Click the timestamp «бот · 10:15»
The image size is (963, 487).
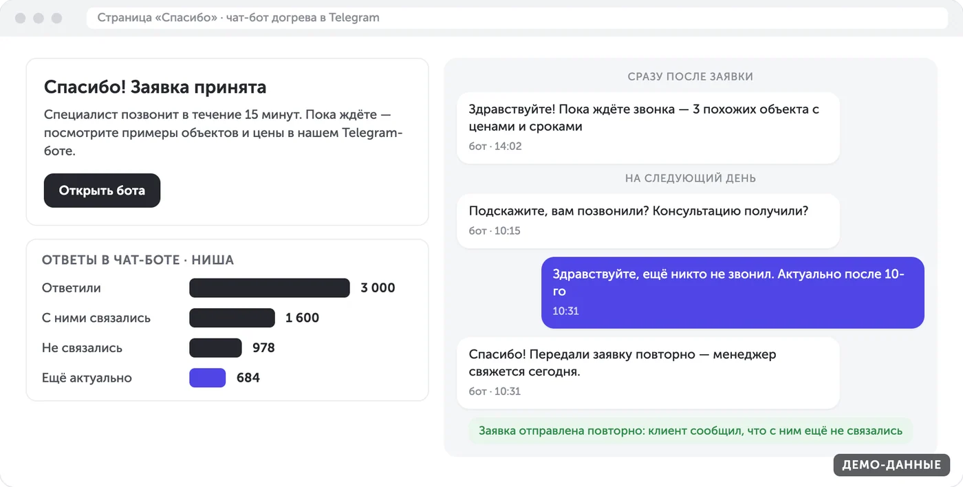[x=495, y=230]
